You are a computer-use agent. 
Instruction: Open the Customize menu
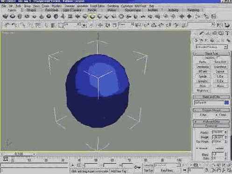point(127,6)
